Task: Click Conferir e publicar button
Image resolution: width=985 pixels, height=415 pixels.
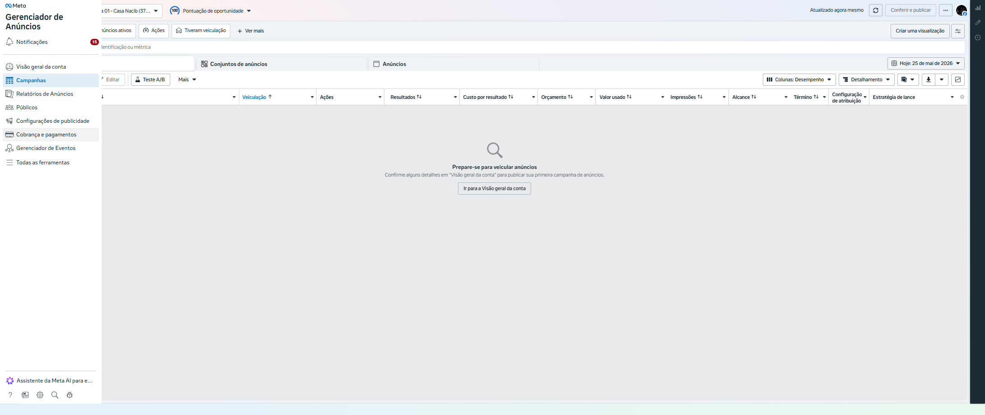Action: pyautogui.click(x=910, y=10)
